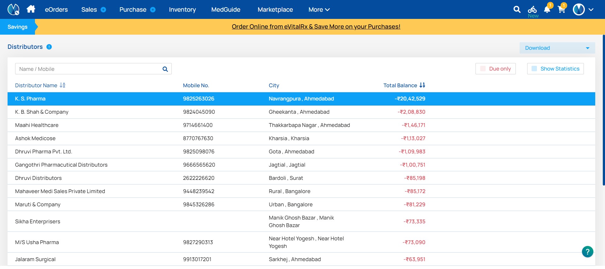Click city Bardoli , Surat
Image resolution: width=605 pixels, height=269 pixels.
286,178
